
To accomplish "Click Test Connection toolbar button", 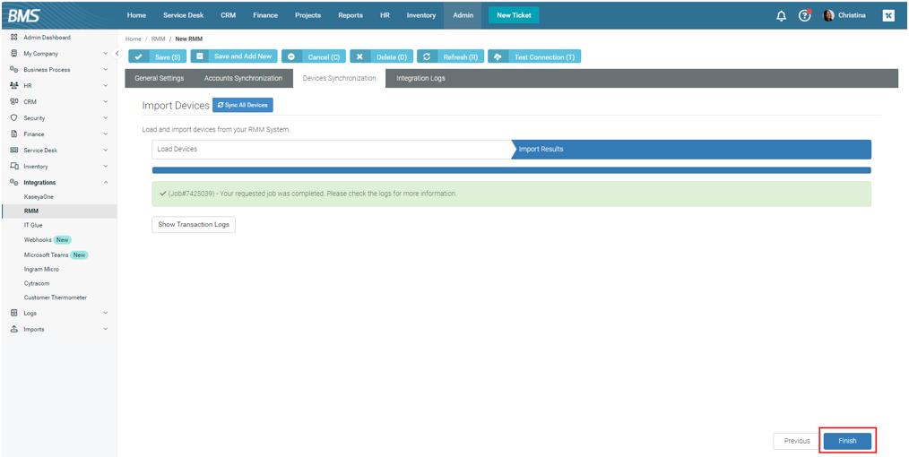I will coord(534,56).
